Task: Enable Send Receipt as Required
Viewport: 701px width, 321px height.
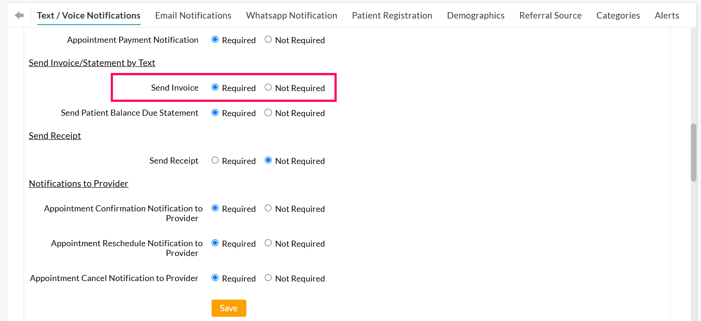Action: click(x=215, y=160)
